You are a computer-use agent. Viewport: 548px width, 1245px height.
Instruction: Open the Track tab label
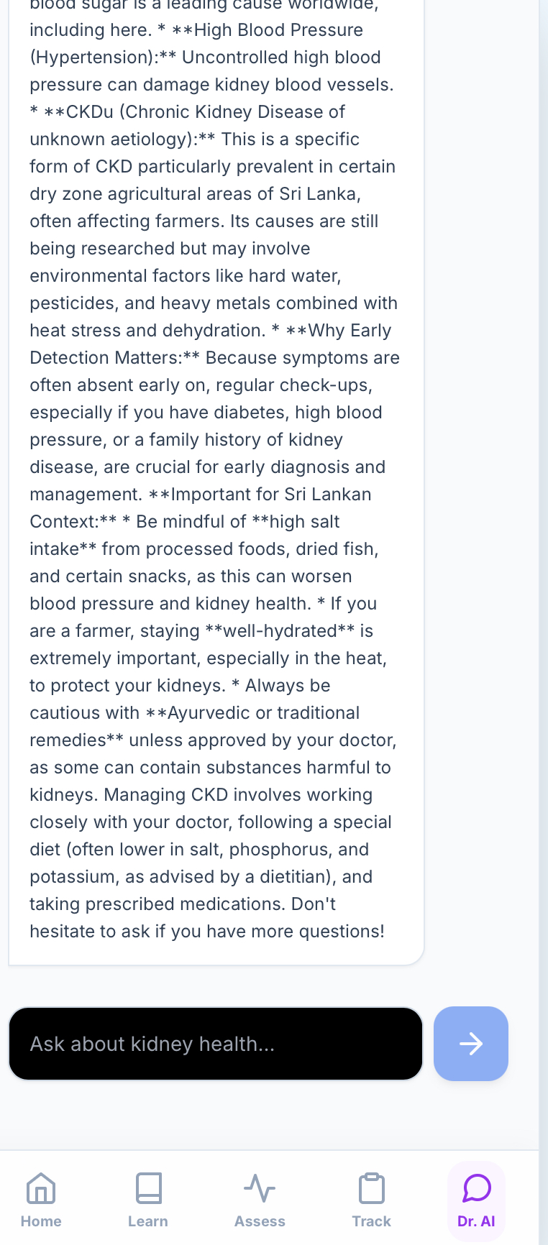[372, 1221]
